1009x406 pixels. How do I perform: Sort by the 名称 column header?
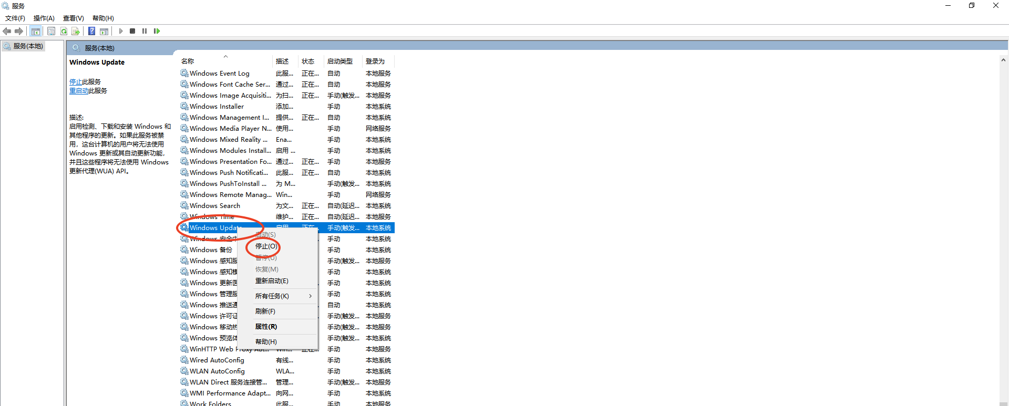click(188, 61)
